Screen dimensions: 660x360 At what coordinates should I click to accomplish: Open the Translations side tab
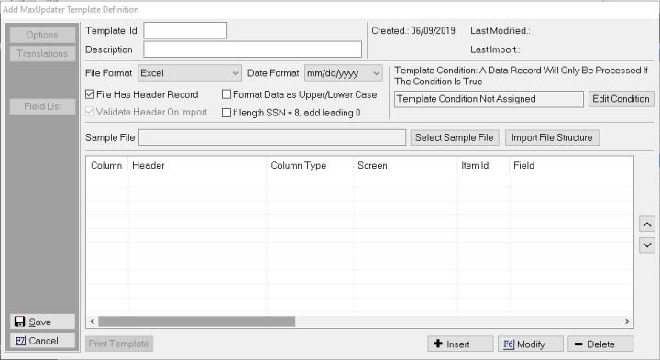tap(42, 54)
